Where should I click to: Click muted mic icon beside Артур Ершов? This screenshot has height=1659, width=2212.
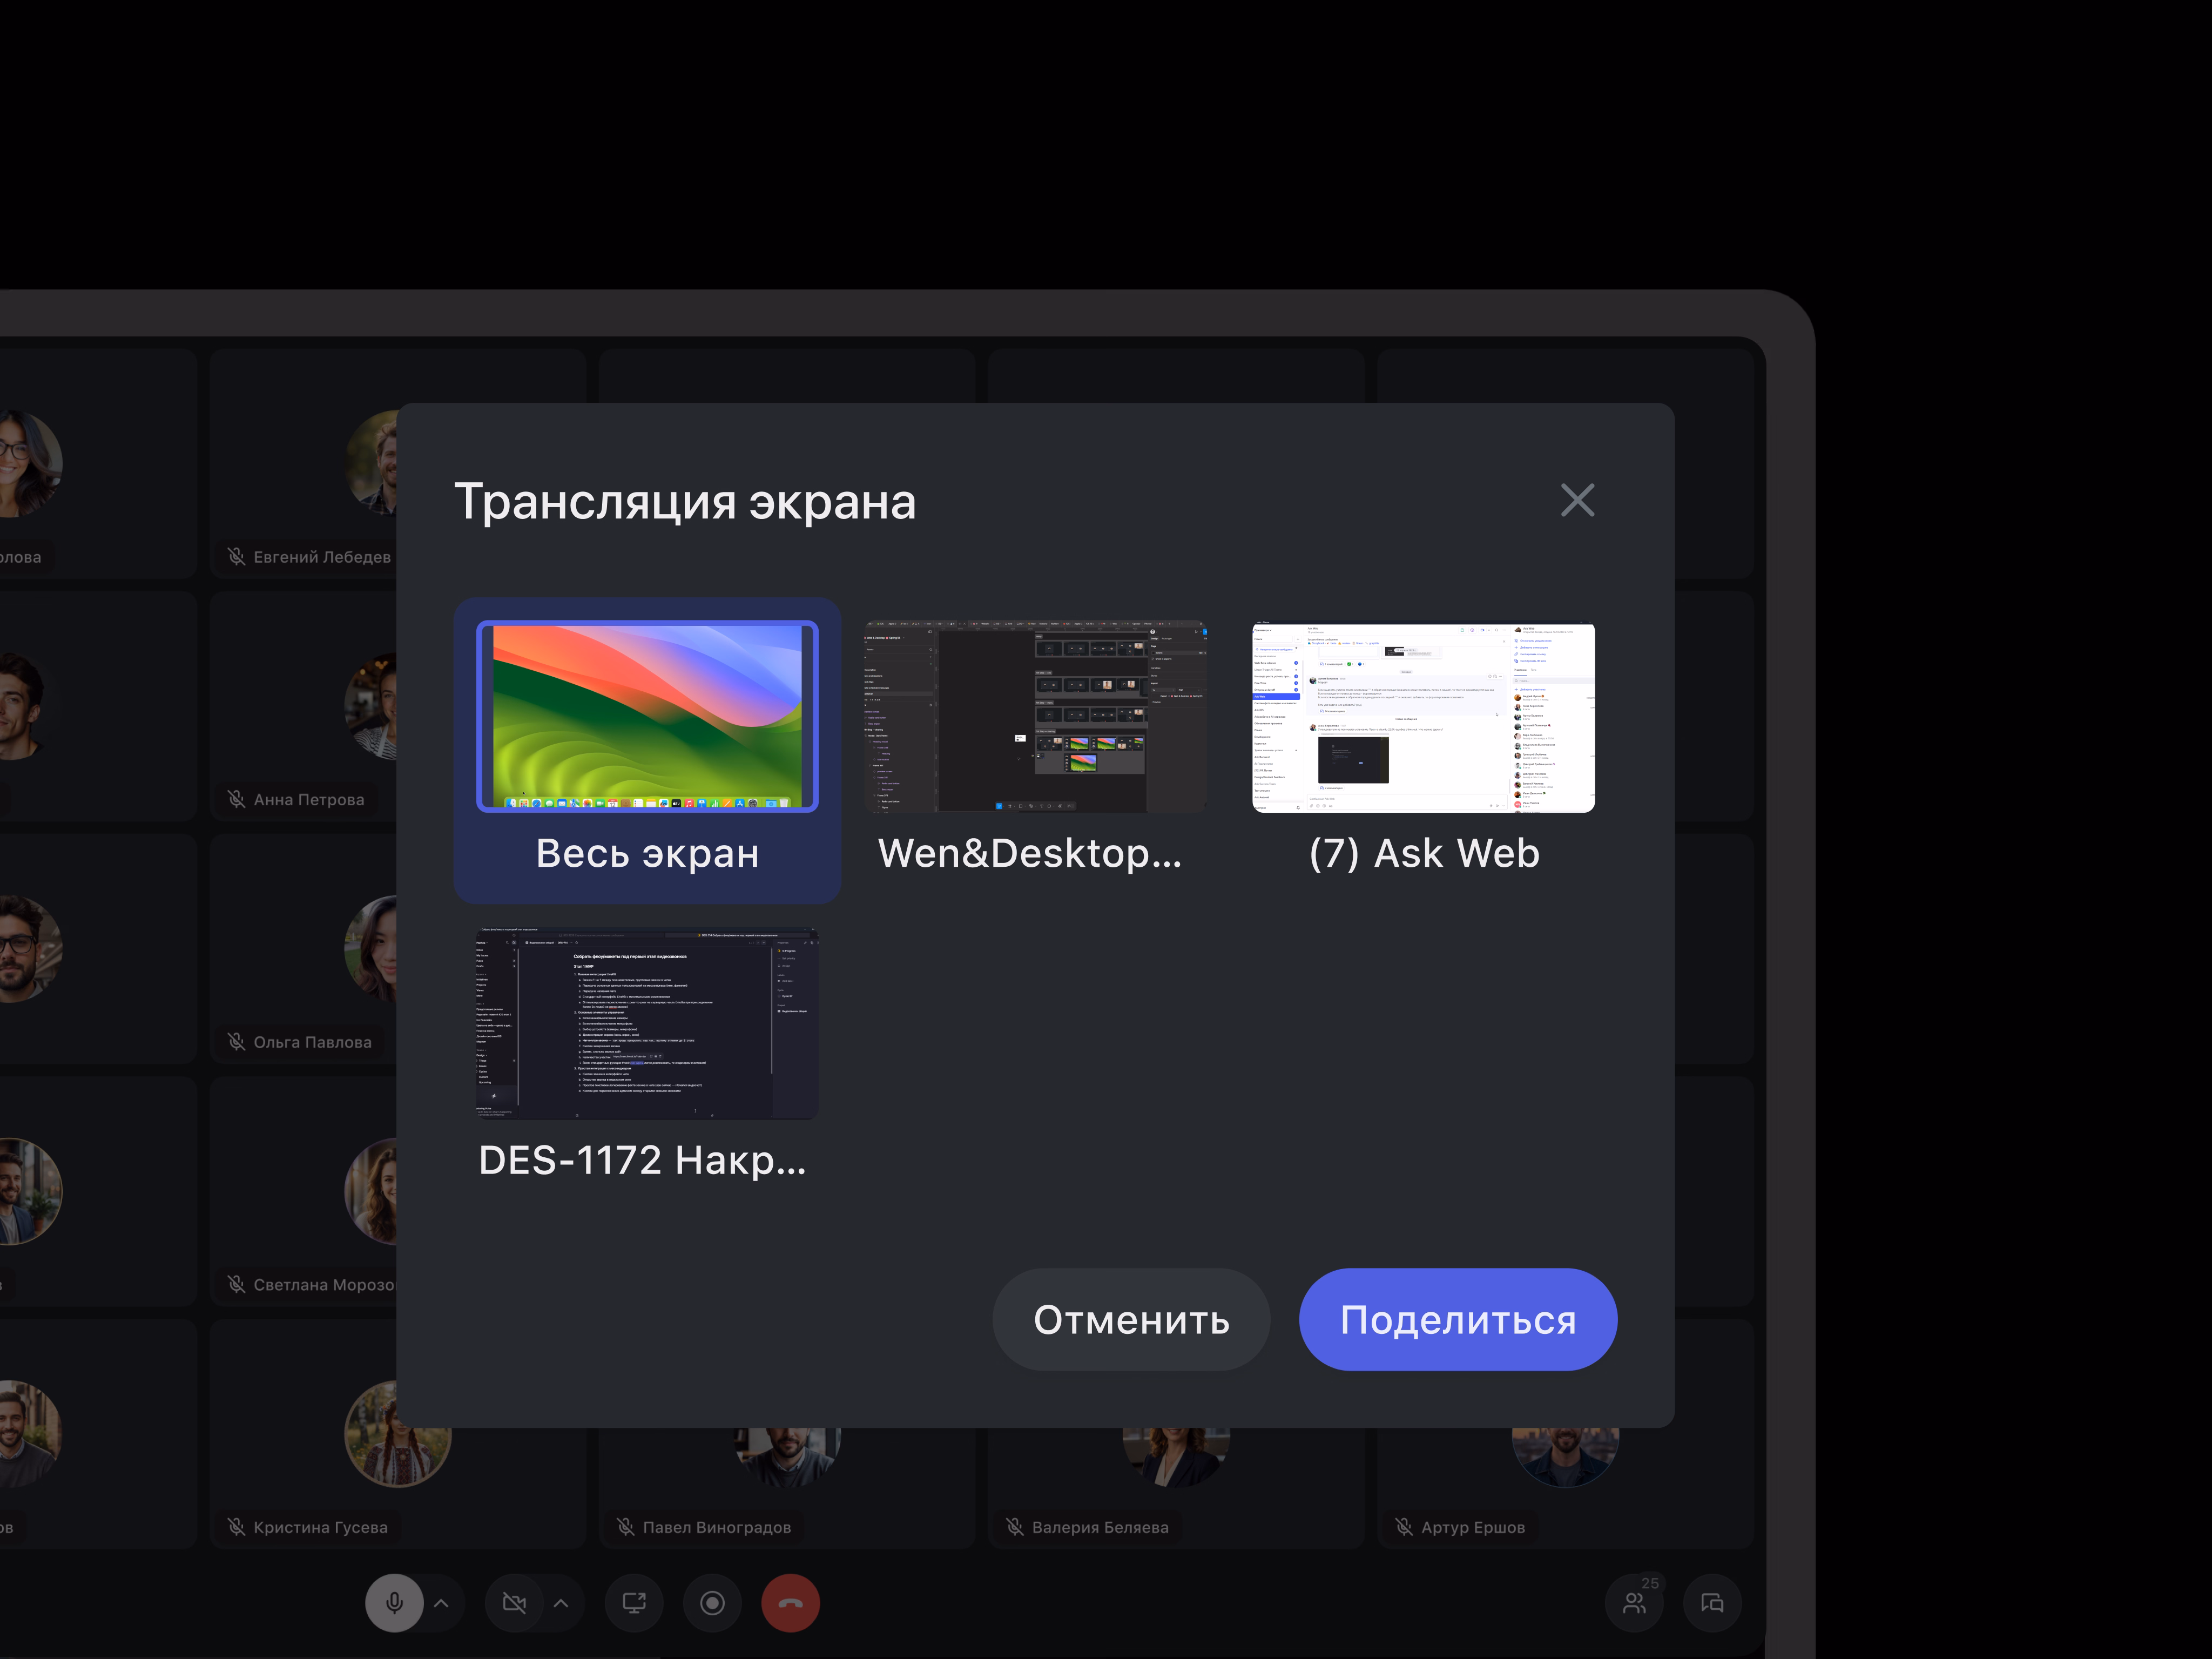pos(1404,1527)
